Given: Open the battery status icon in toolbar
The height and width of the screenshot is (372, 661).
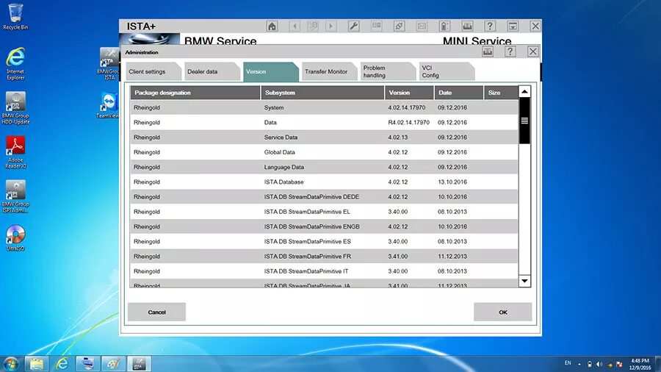Looking at the screenshot, I should (444, 26).
